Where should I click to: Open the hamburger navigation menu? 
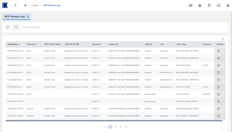15,5
